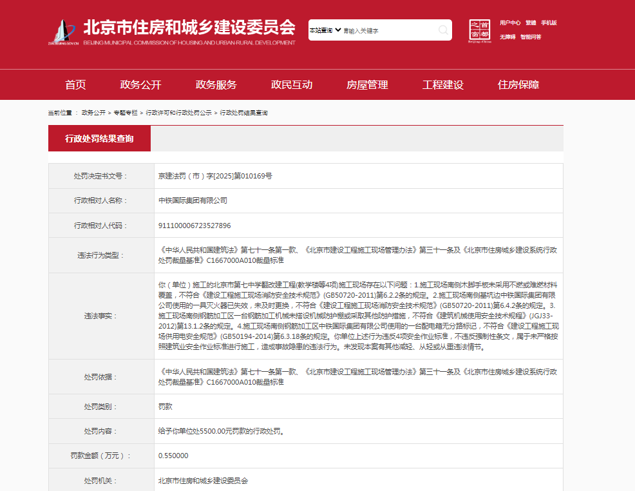Click the 违法事实 label
Viewport: 635px width, 491px height.
pos(101,316)
